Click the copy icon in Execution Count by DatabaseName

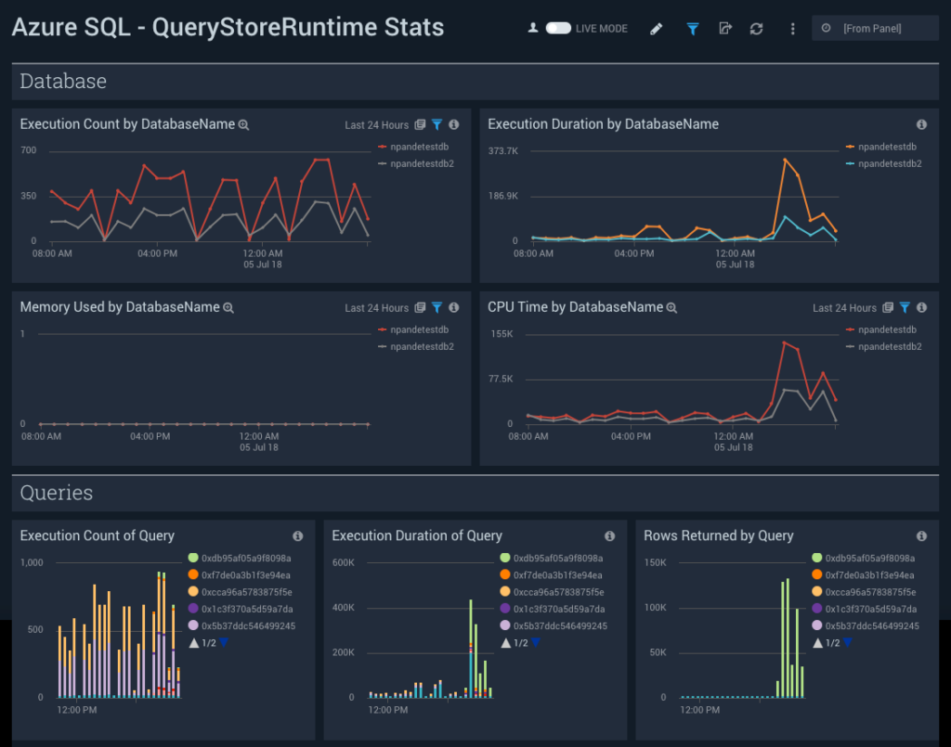pos(420,124)
